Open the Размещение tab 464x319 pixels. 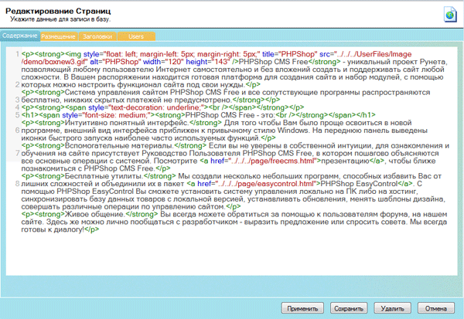(59, 36)
